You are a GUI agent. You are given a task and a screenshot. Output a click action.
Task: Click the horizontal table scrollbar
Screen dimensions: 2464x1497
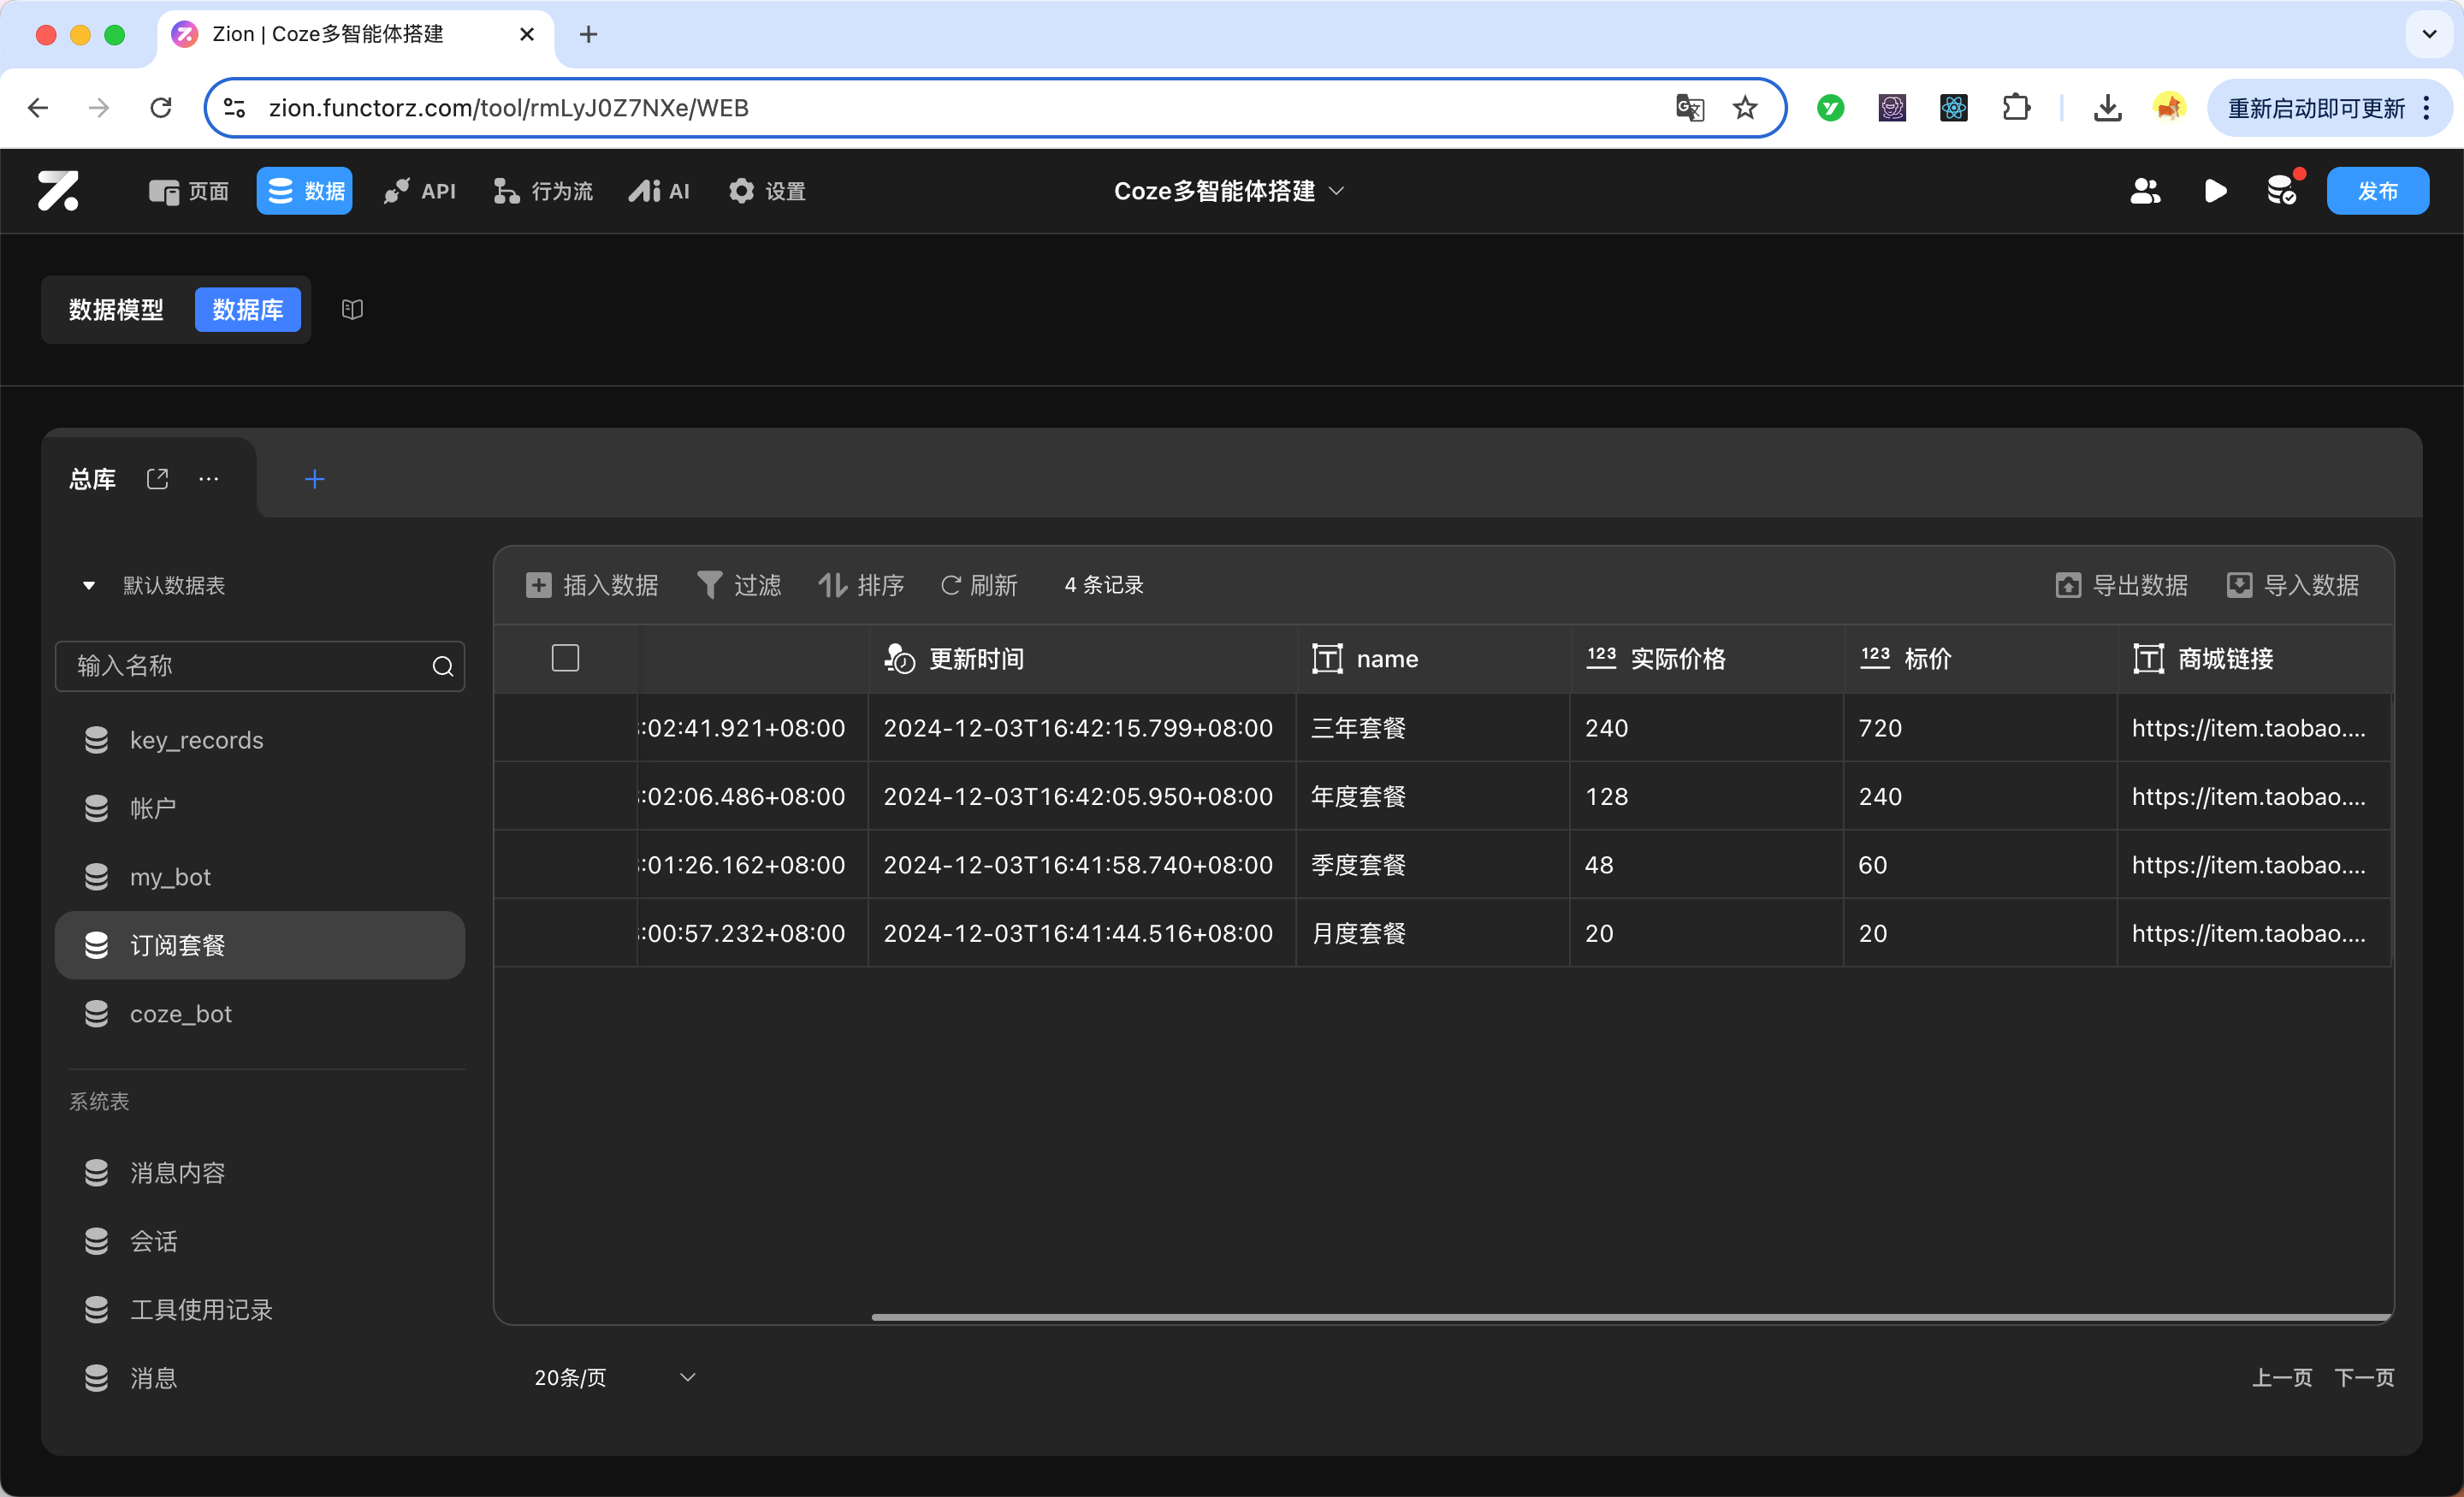1630,1317
